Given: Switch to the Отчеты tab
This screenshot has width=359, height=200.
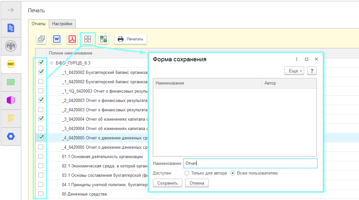Looking at the screenshot, I should click(39, 24).
